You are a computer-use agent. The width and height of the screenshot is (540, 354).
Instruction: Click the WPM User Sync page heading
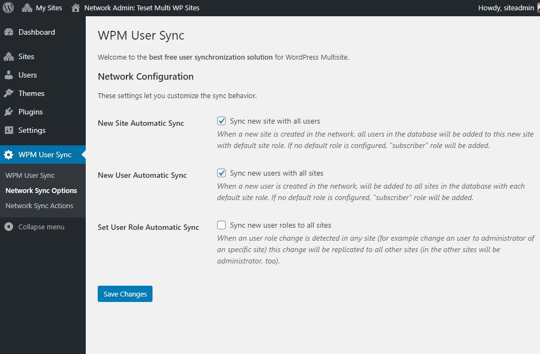(141, 35)
